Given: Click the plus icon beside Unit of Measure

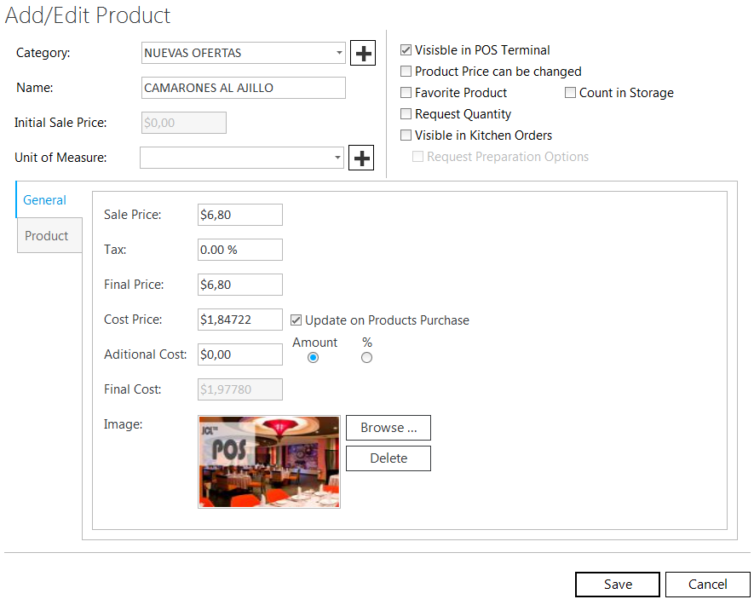Looking at the screenshot, I should tap(361, 158).
